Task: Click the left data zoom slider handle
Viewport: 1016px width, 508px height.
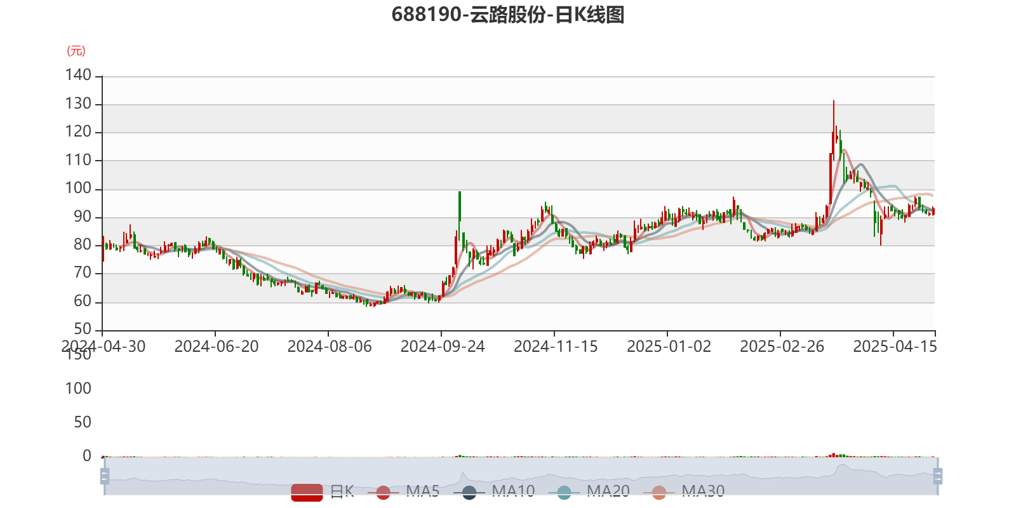Action: 104,476
